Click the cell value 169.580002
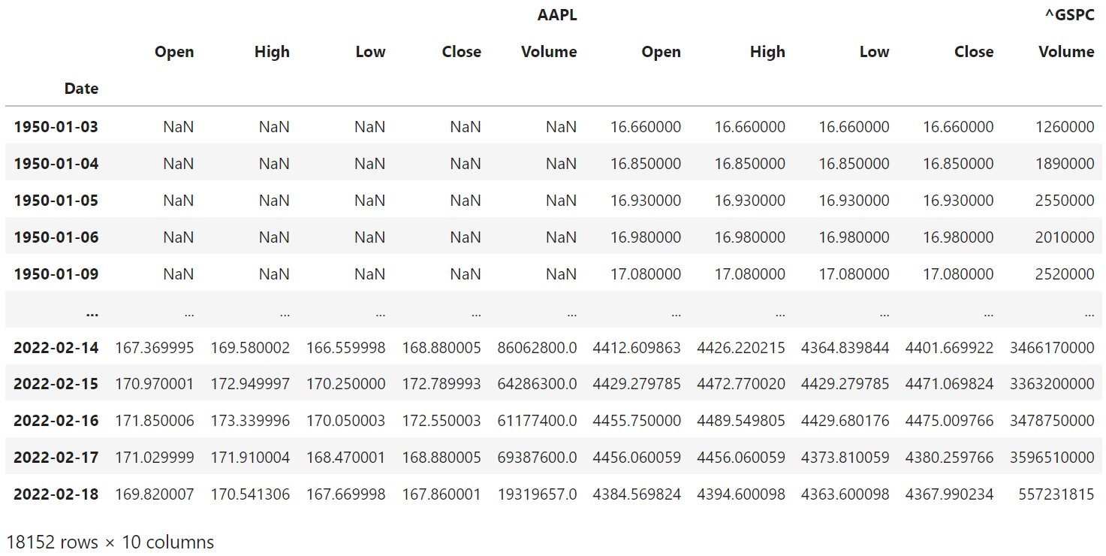 coord(250,347)
